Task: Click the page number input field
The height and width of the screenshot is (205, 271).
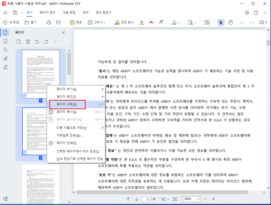Action: [146, 199]
